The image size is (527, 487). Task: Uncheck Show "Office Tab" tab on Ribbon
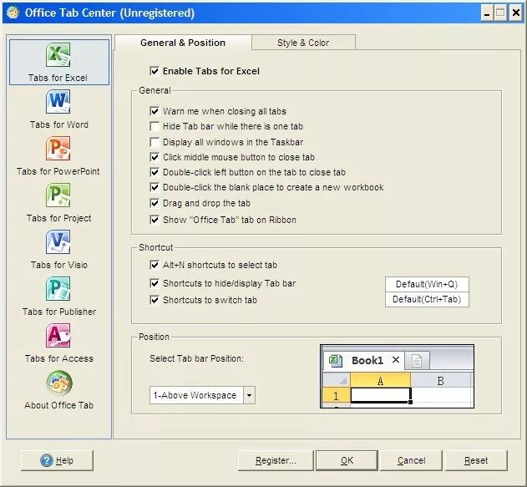click(x=155, y=221)
